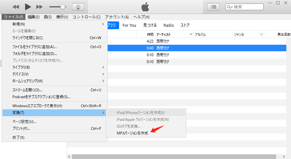Open the コントロール(C) menu
The width and height of the screenshot is (291, 159).
pos(87,17)
